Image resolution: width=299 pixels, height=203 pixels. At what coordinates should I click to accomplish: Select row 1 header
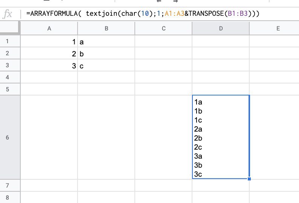click(x=10, y=41)
